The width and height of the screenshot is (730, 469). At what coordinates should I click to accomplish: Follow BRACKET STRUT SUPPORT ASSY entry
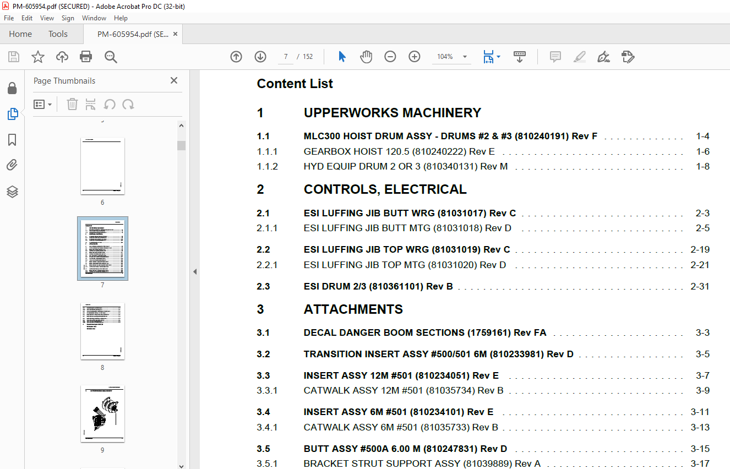(x=422, y=463)
